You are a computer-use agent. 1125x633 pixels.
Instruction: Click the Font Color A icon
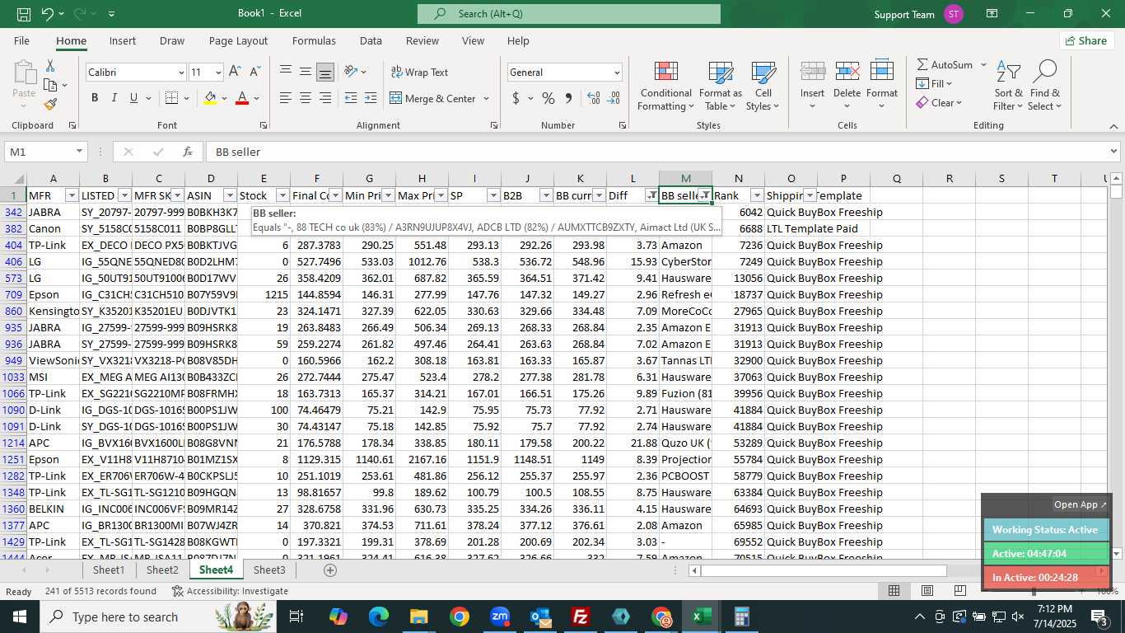(x=242, y=98)
